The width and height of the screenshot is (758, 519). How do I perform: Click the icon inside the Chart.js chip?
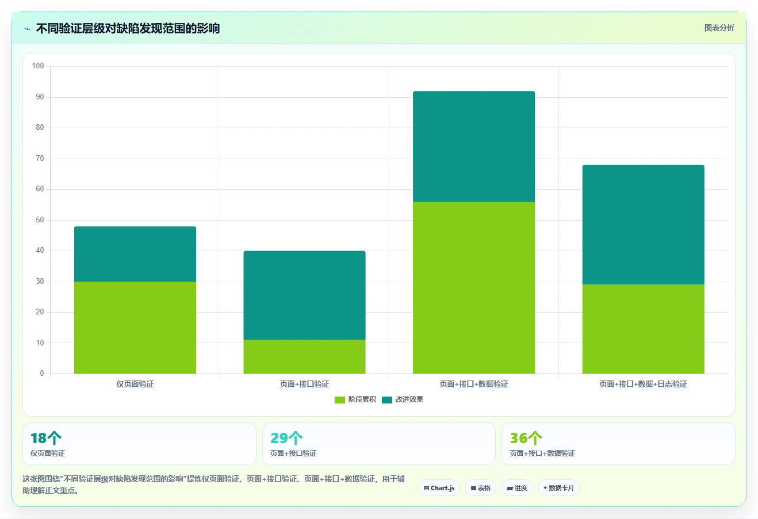pos(426,489)
